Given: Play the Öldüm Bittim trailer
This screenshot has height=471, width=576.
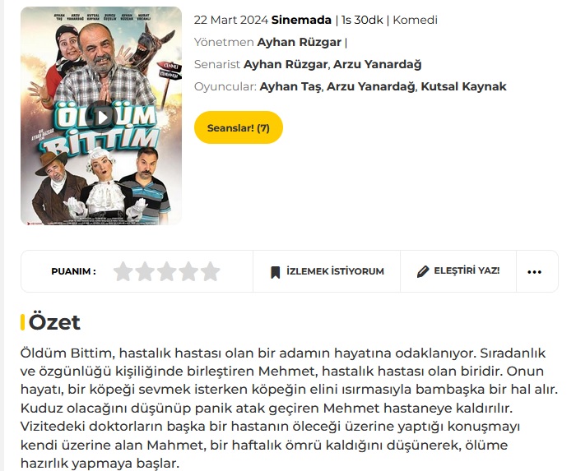Looking at the screenshot, I should pos(101,117).
